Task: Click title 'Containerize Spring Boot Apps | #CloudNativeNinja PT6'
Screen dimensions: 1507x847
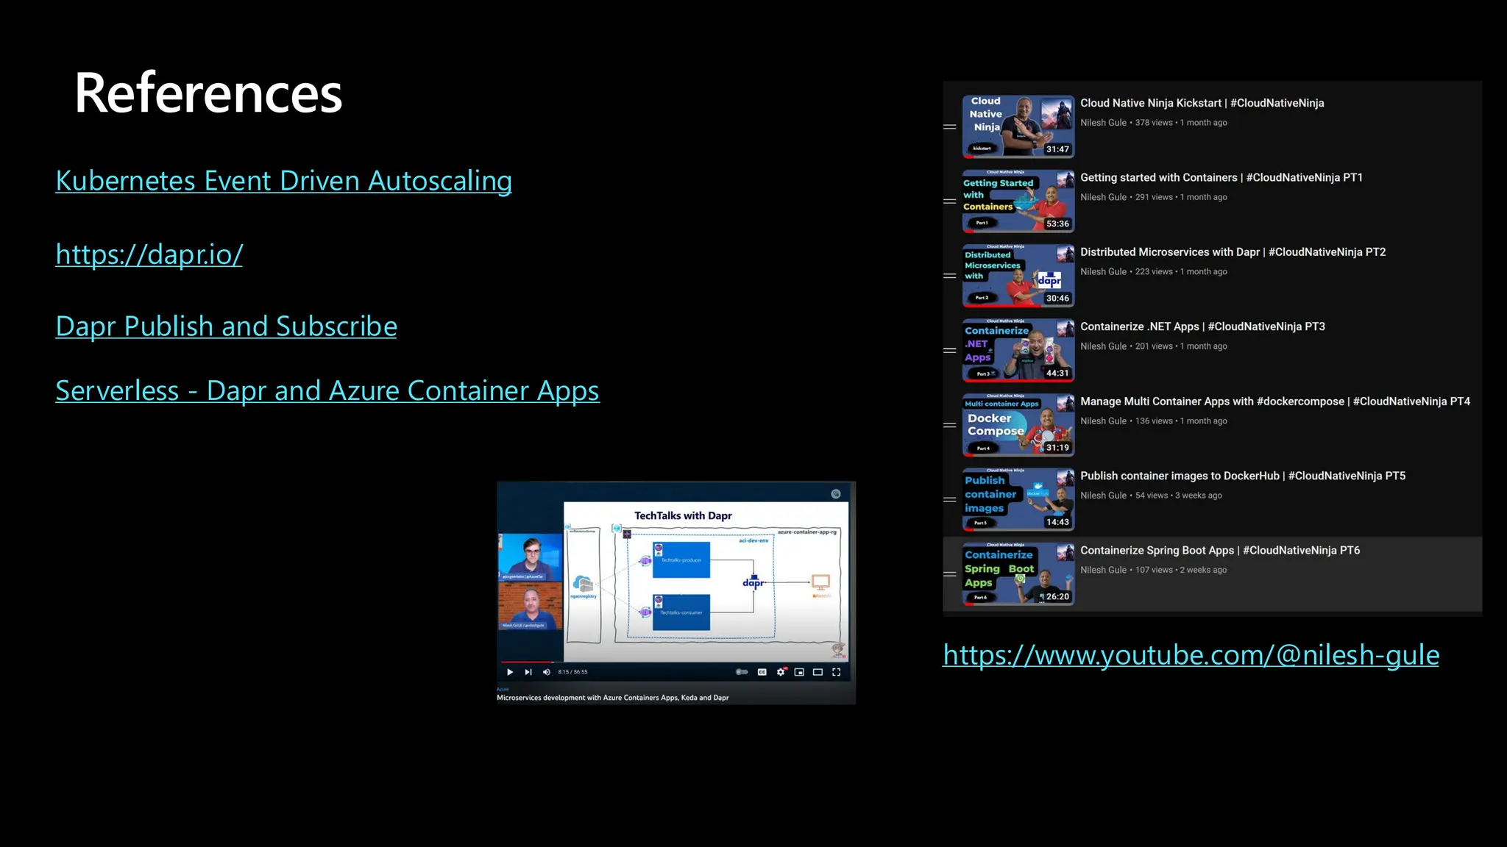Action: coord(1220,551)
